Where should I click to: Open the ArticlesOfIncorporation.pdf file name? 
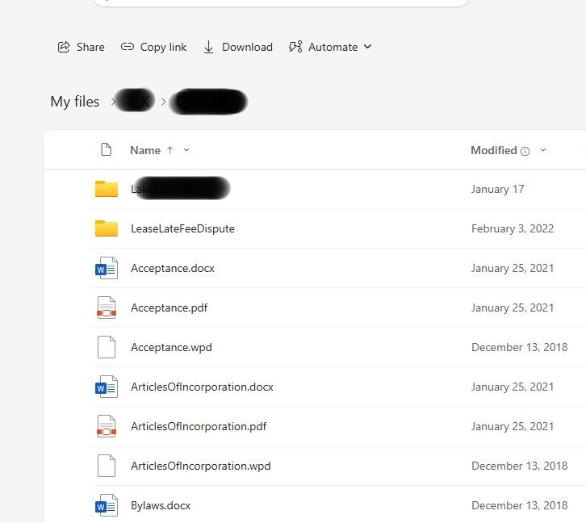199,427
